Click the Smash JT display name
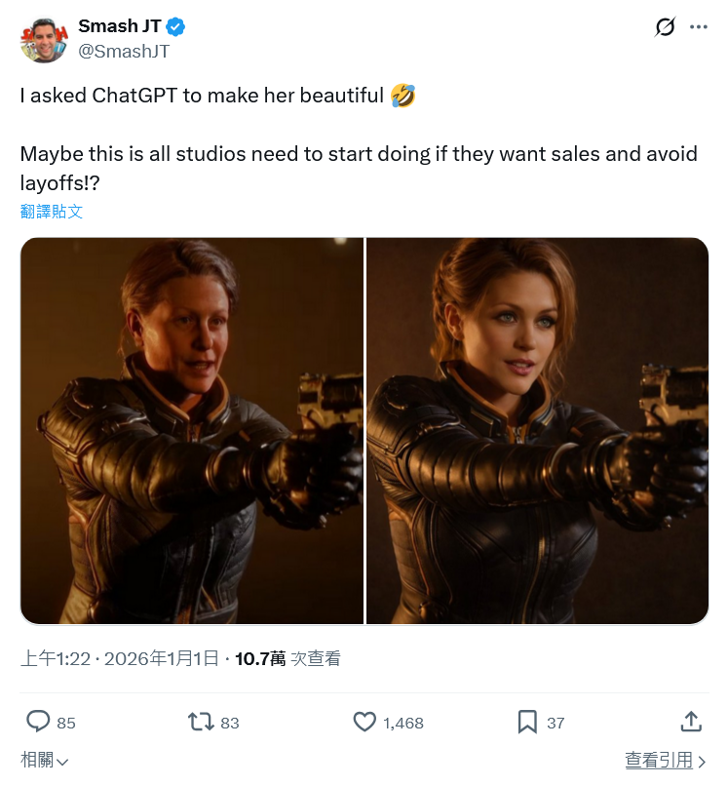The height and width of the screenshot is (786, 728). [119, 27]
